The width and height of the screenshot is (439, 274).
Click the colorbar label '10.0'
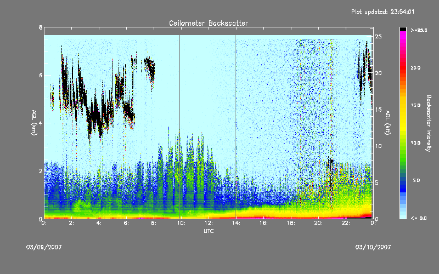[x=415, y=143]
